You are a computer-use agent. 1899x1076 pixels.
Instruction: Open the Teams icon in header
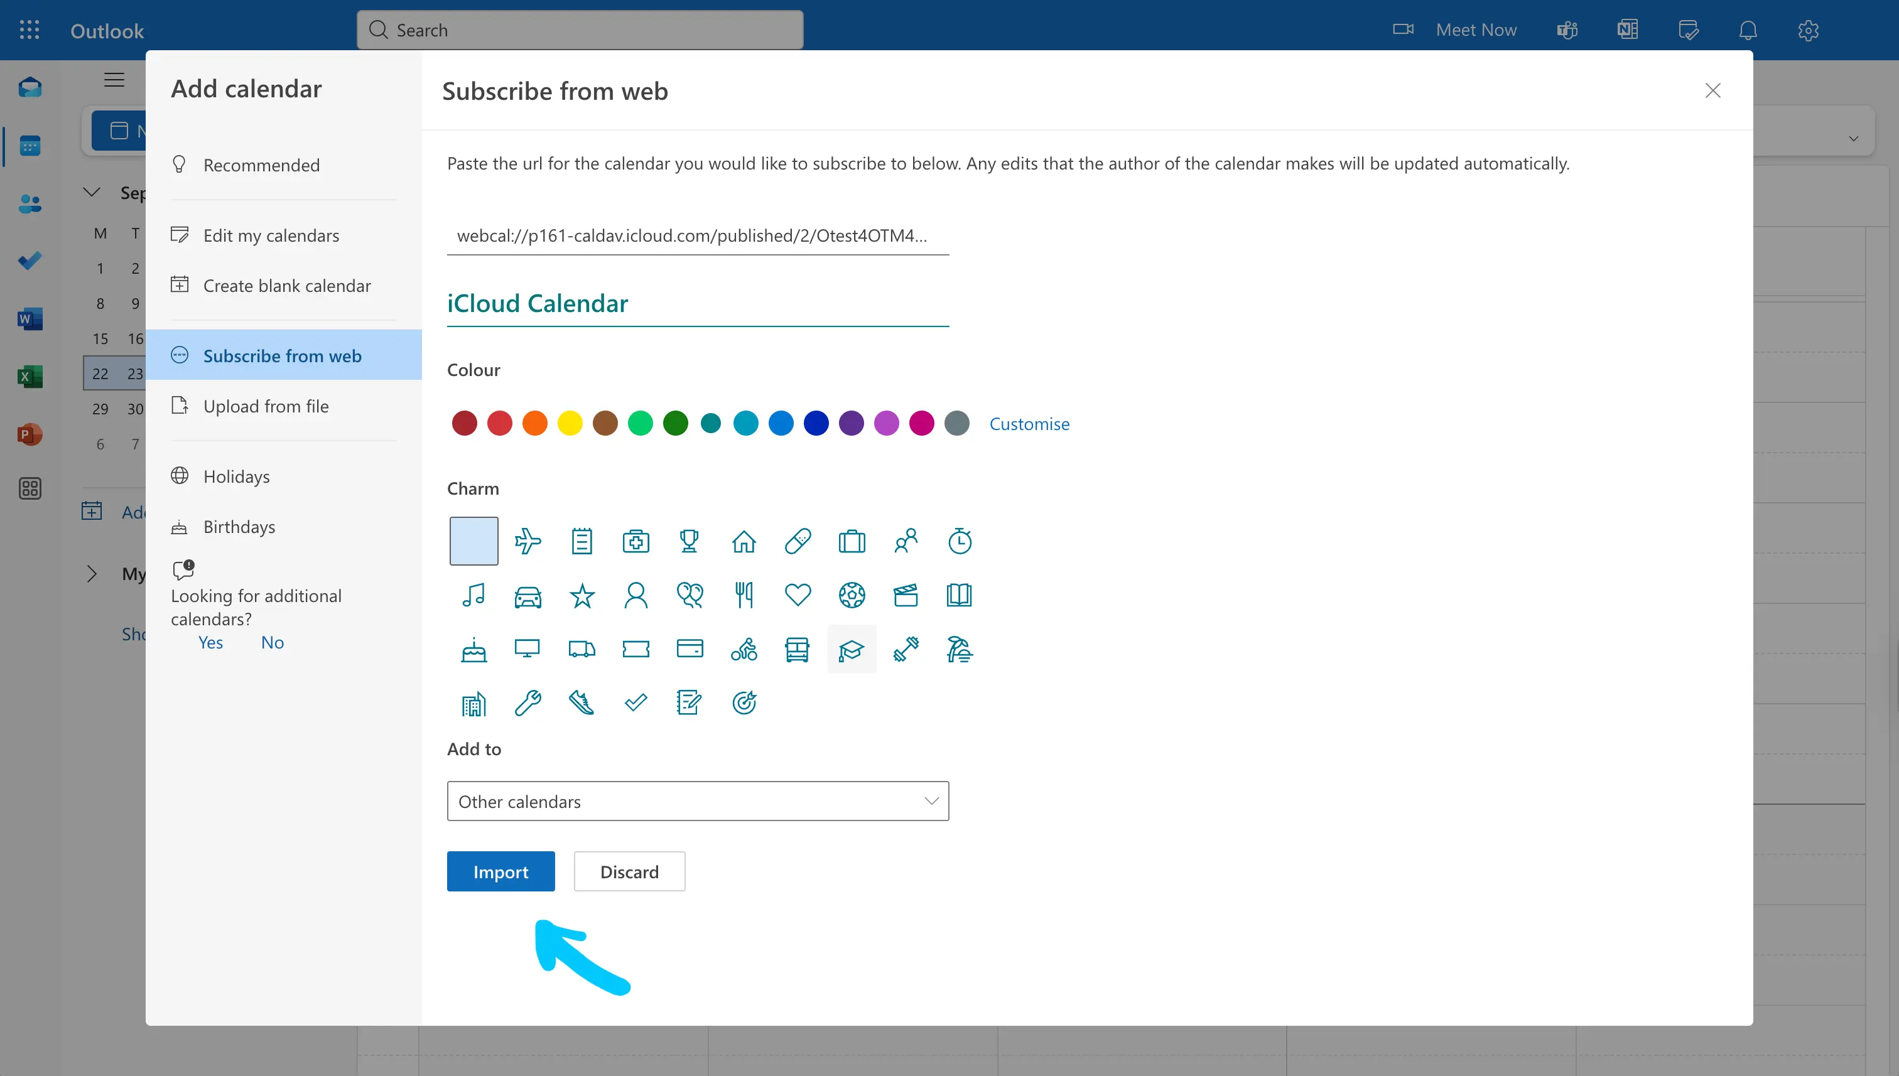pos(1567,30)
